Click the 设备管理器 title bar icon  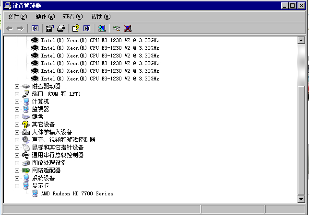coord(8,6)
